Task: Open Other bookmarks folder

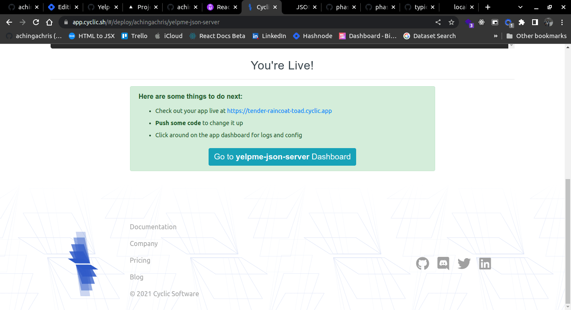Action: 536,36
